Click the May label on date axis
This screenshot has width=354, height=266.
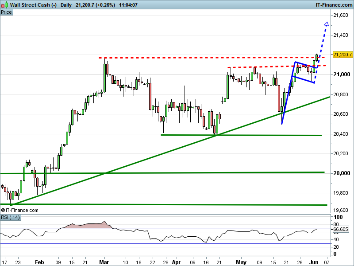pos(241,262)
